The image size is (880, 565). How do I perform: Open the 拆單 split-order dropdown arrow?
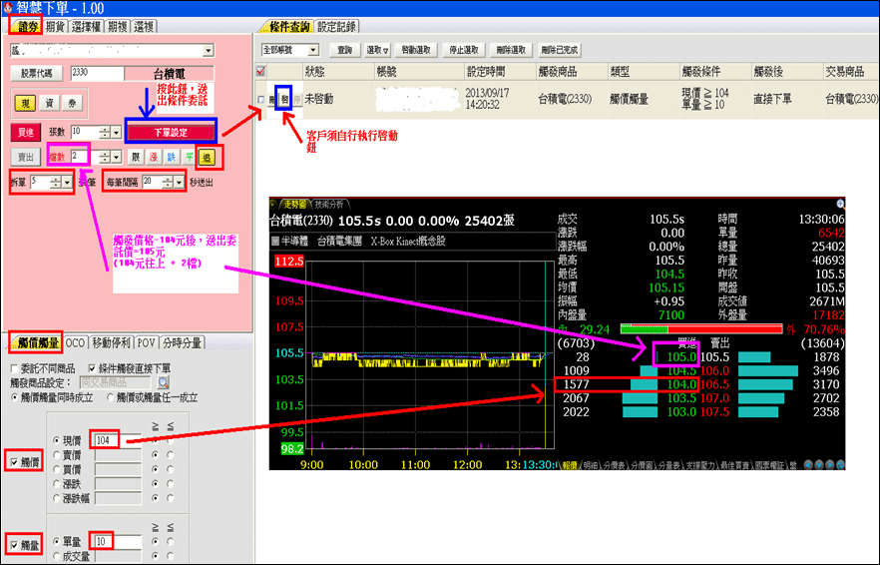click(x=68, y=183)
